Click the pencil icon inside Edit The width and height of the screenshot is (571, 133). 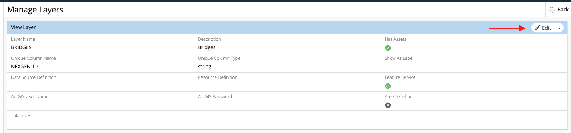coord(538,28)
